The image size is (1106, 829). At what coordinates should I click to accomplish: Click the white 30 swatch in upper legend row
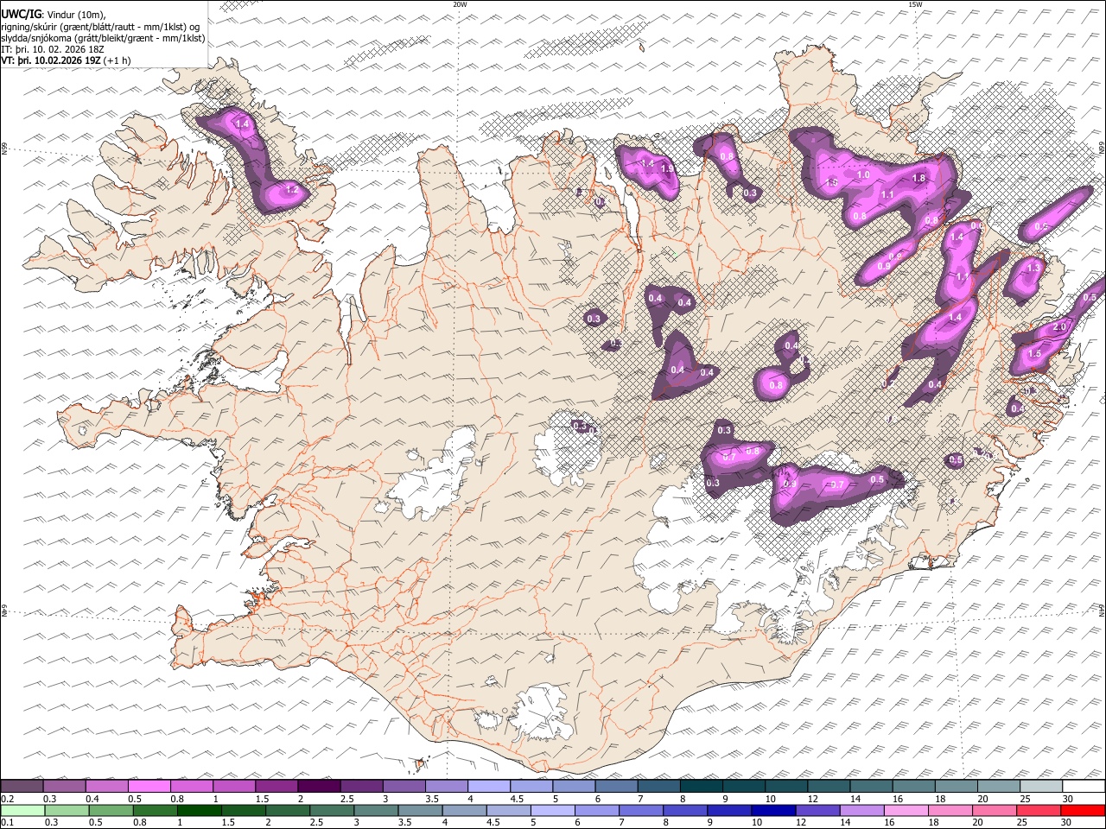pos(1084,787)
